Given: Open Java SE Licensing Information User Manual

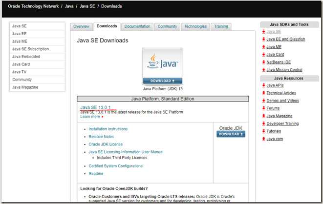Looking at the screenshot, I should pos(126,152).
